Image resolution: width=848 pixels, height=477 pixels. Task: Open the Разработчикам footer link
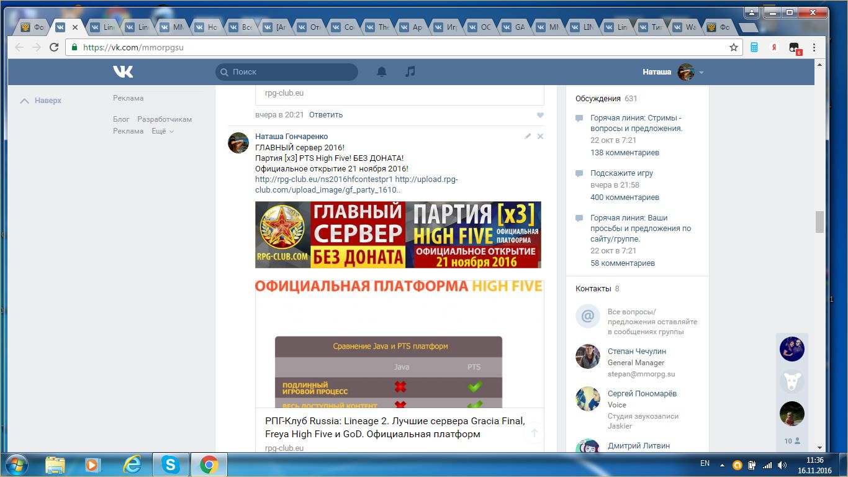click(x=165, y=119)
